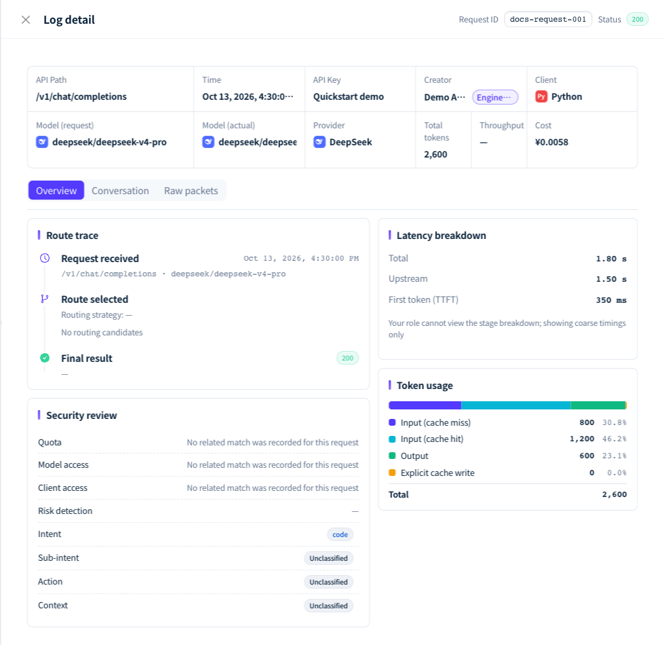Click the code intent tag

click(340, 534)
